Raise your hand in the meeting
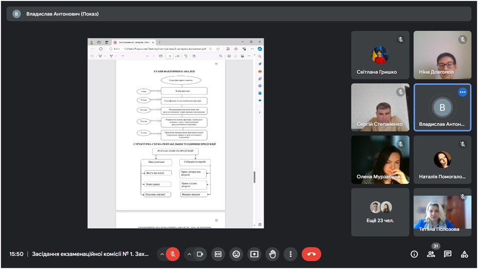This screenshot has width=478, height=269. tap(272, 254)
